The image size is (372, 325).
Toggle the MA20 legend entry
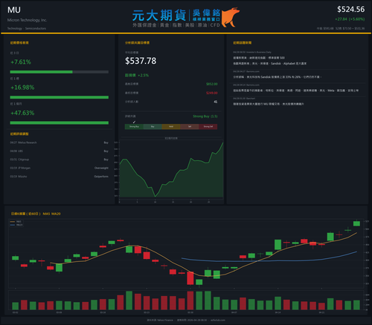(16, 225)
